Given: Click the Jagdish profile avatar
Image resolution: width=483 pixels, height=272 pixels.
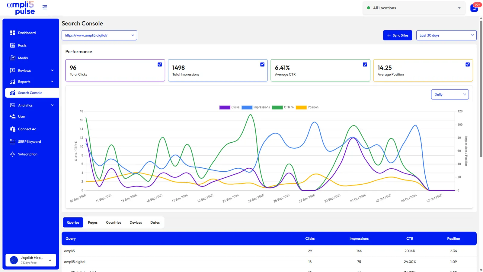Looking at the screenshot, I should [14, 260].
